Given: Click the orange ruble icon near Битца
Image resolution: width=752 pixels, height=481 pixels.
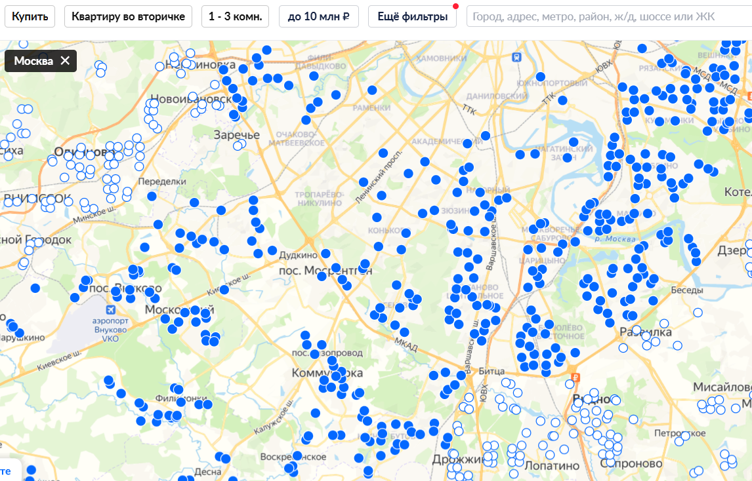Looking at the screenshot, I should click(575, 377).
